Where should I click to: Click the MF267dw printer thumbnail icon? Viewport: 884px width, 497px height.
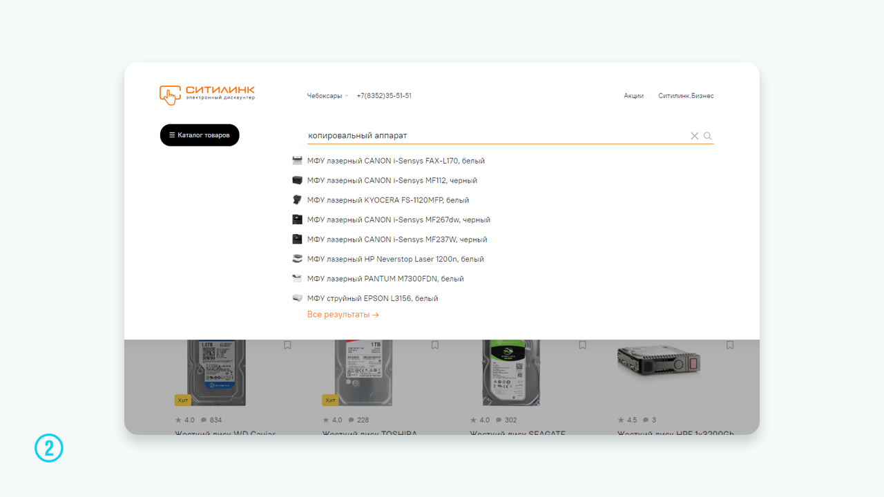coord(297,220)
